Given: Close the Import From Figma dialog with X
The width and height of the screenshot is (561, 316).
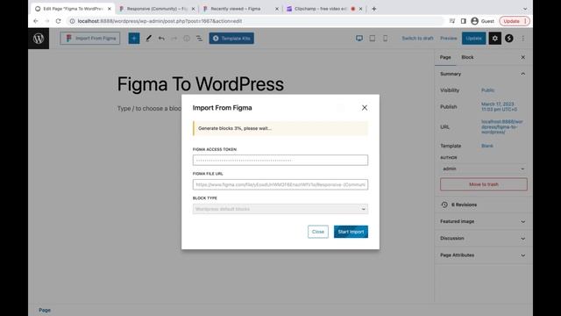Looking at the screenshot, I should pyautogui.click(x=365, y=107).
